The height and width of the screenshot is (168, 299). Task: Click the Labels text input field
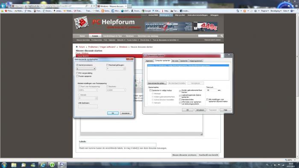117,145
